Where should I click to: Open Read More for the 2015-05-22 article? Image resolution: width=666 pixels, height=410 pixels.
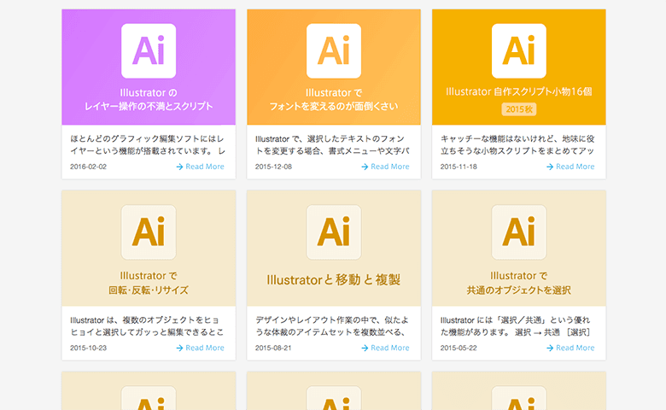(x=570, y=348)
